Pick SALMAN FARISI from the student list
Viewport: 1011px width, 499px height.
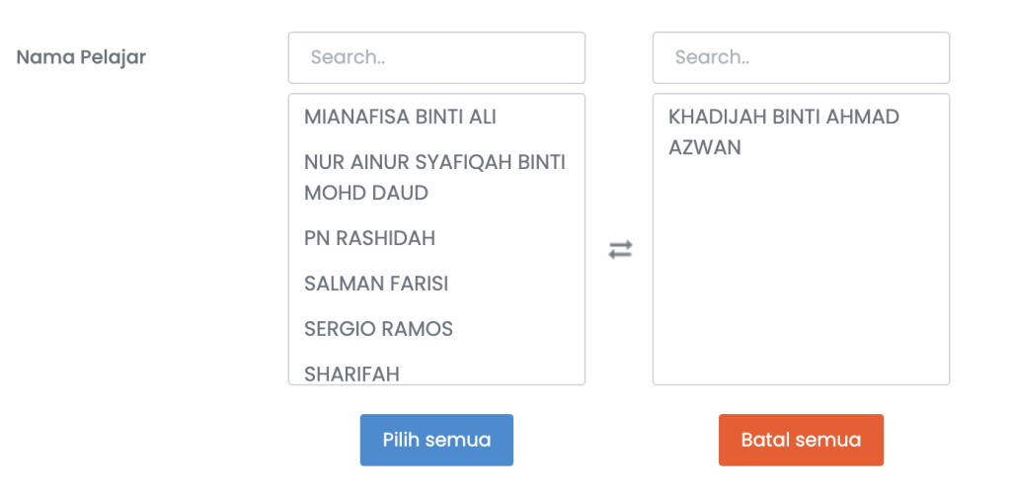[x=376, y=284]
